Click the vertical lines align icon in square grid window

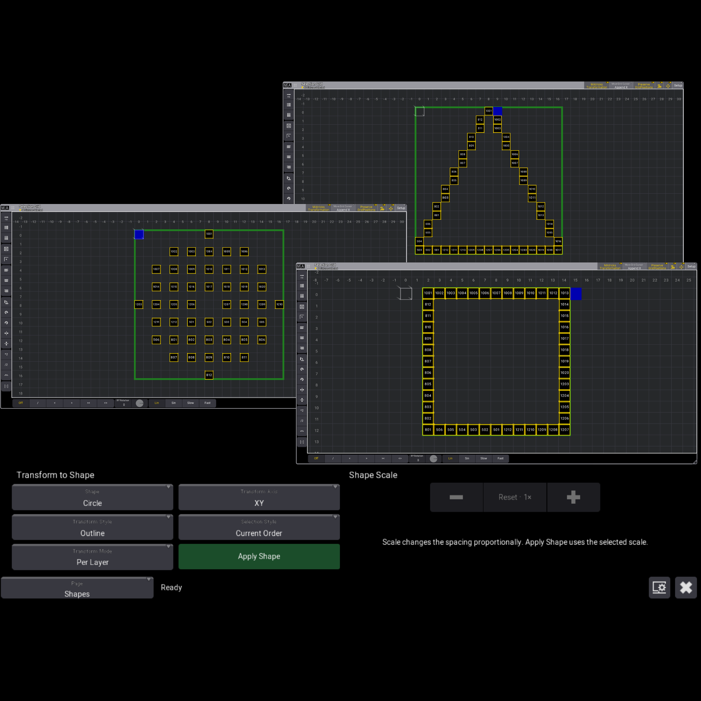pos(302,296)
